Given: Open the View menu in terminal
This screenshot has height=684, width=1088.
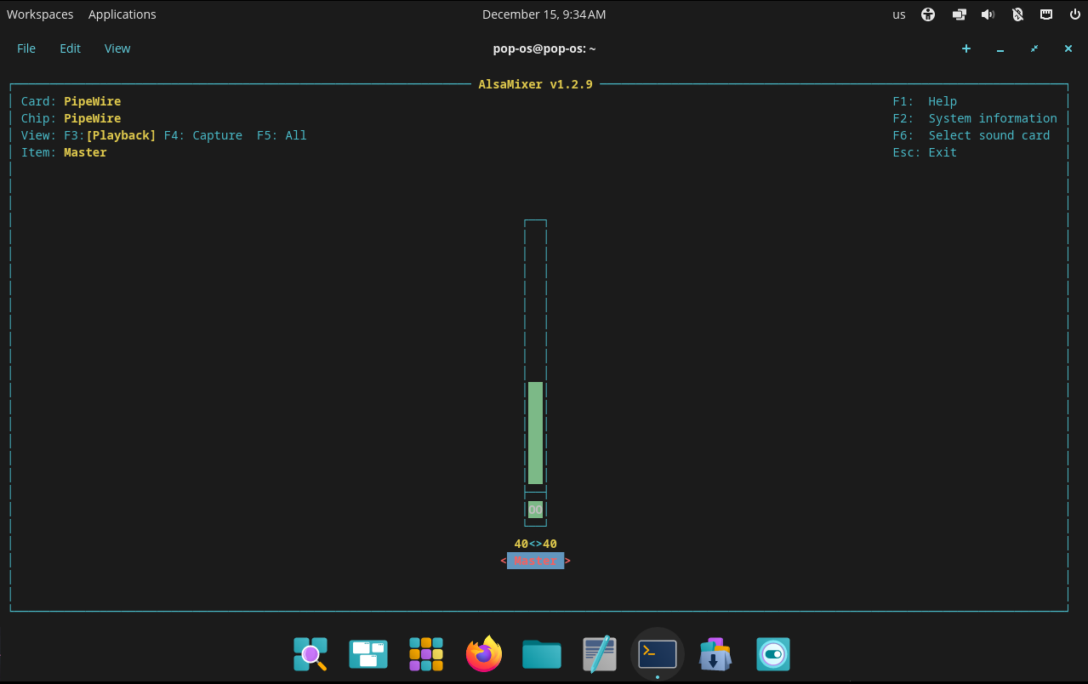Looking at the screenshot, I should [117, 48].
